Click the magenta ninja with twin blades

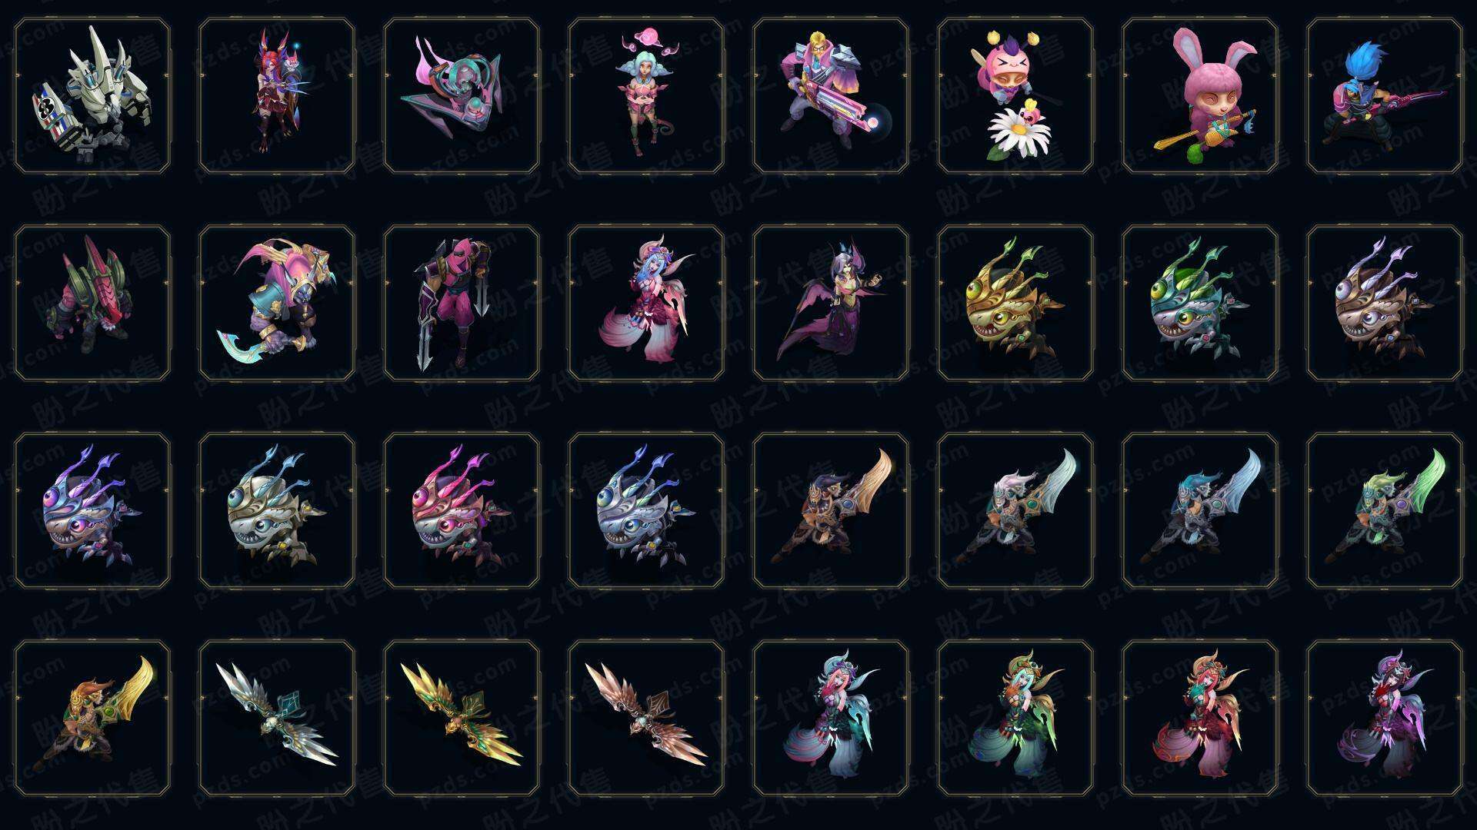click(x=462, y=303)
